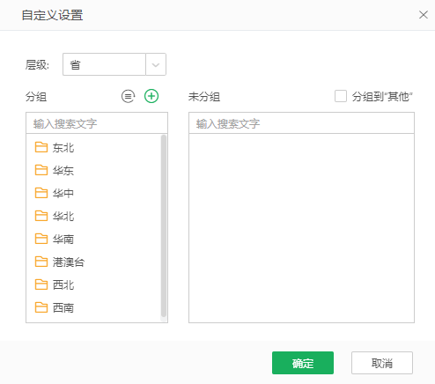Click the 分组 list vertical scrollbar
Image resolution: width=435 pixels, height=384 pixels.
tap(164, 226)
